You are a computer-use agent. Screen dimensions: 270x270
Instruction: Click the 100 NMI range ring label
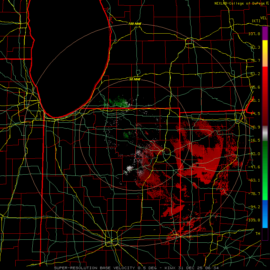(x=135, y=24)
